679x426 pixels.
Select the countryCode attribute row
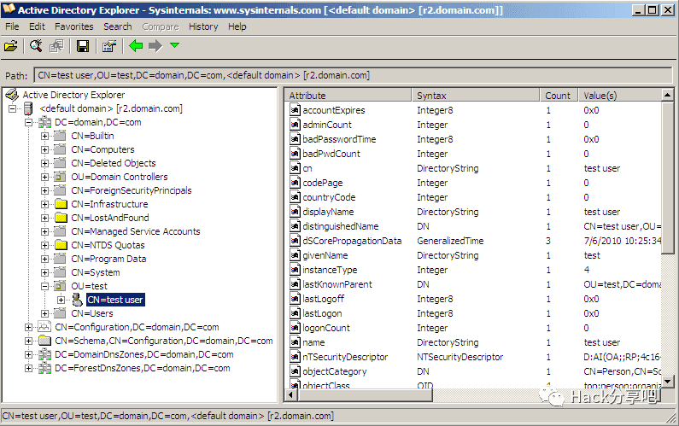tap(473, 197)
